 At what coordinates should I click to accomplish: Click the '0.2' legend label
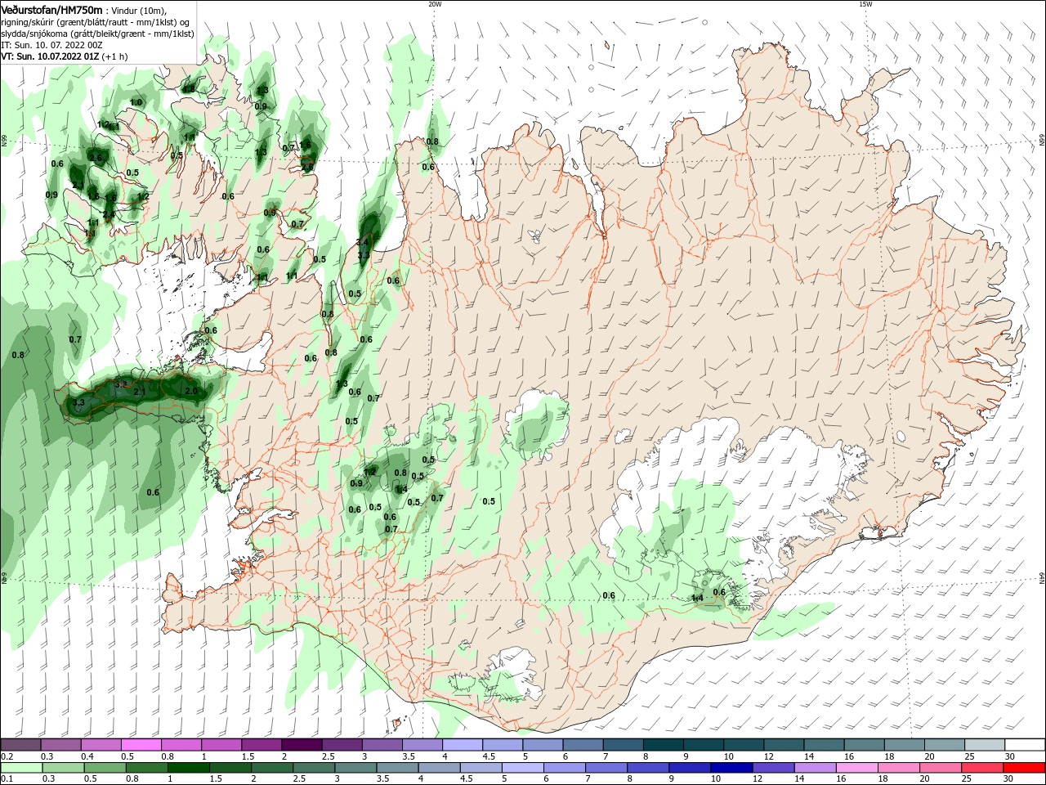[7, 756]
